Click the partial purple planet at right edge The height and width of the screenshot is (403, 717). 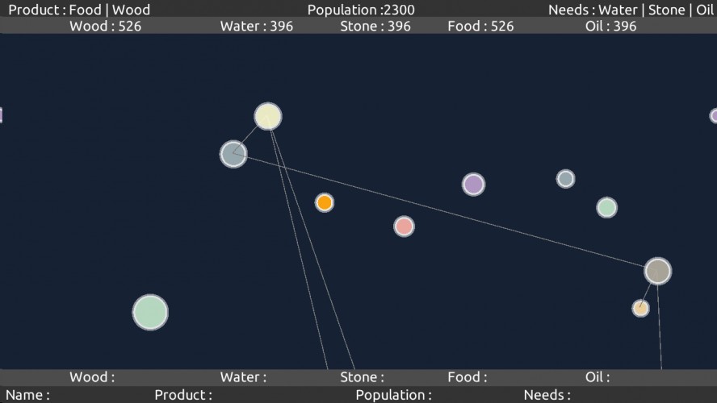tap(714, 116)
